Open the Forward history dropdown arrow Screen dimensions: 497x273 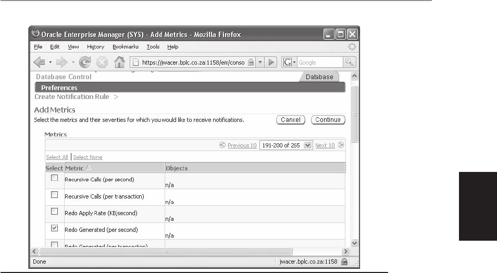point(73,62)
